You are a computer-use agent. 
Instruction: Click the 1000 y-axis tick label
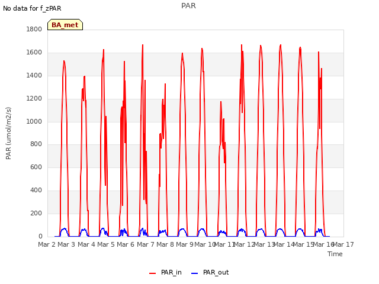34,121
